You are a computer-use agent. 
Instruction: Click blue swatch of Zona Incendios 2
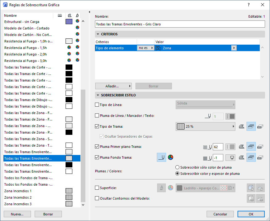click(69, 197)
